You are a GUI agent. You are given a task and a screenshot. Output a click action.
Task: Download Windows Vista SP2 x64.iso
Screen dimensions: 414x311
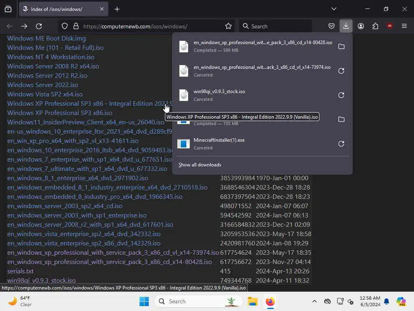[45, 94]
